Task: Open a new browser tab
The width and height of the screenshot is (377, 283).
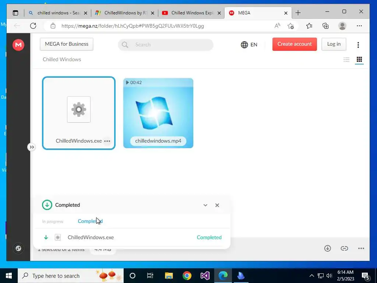Action: point(298,13)
